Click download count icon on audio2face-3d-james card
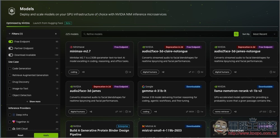 pos(116,112)
